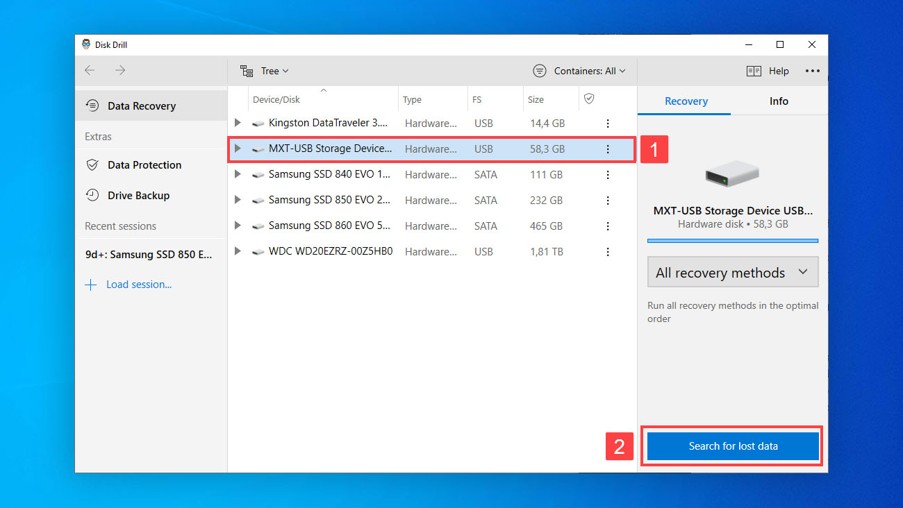Open options menu for Samsung SSD 850 row
The width and height of the screenshot is (903, 508).
point(608,201)
